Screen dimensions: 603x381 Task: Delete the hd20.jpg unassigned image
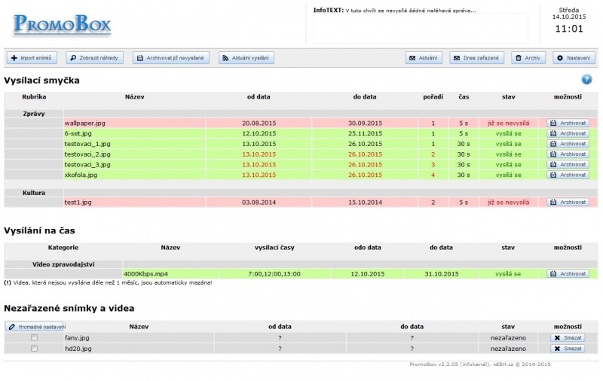coord(568,349)
